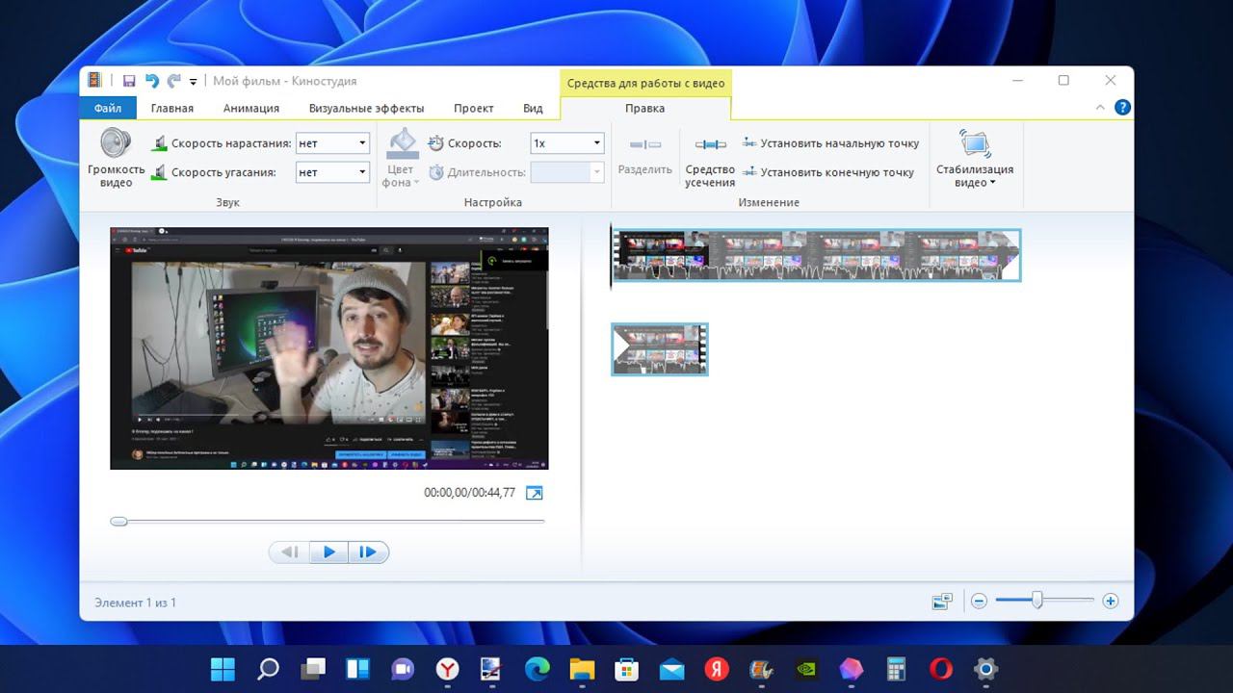
Task: Click the Video volume speaker icon
Action: 116,144
